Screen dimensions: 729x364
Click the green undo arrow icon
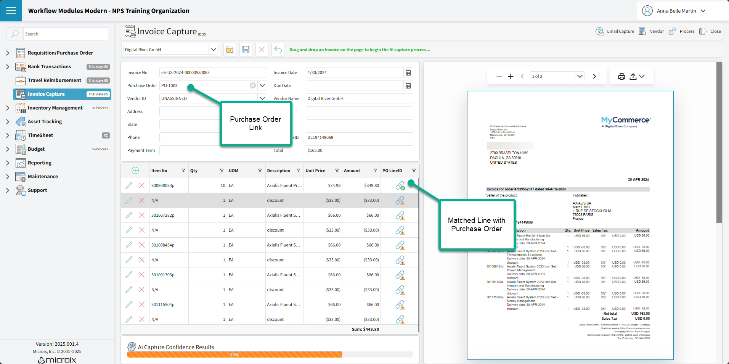[278, 50]
